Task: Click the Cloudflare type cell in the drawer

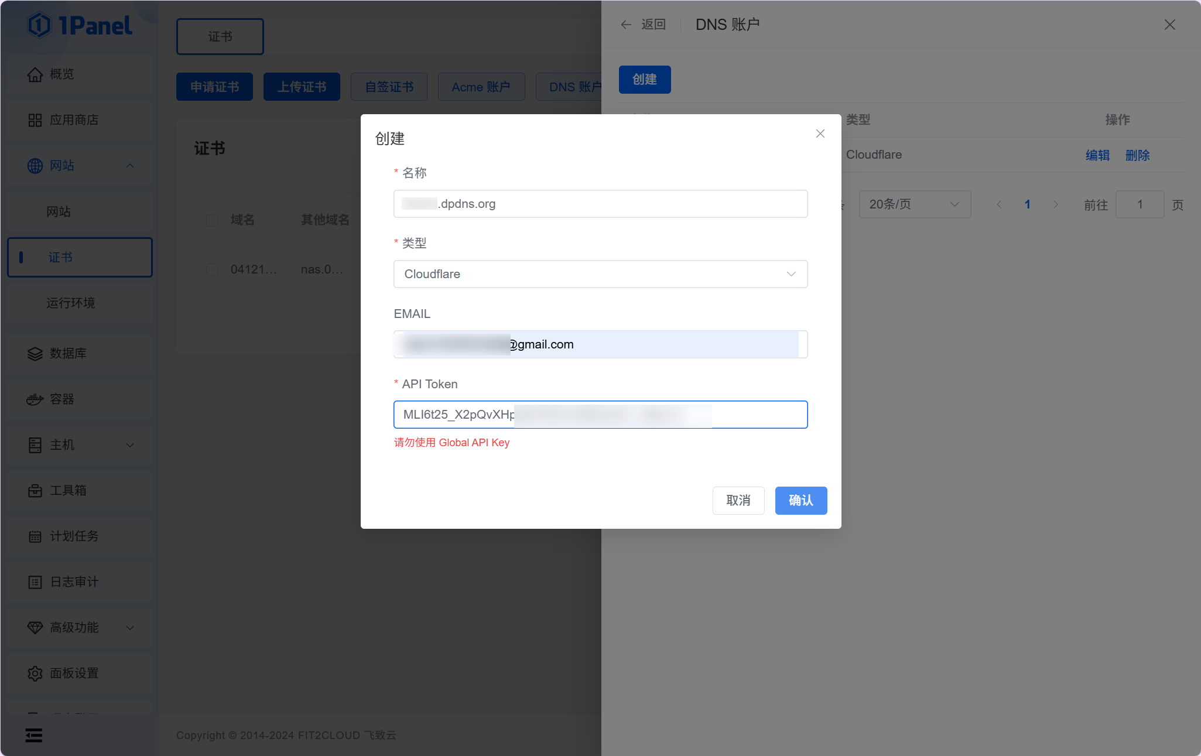Action: [874, 155]
